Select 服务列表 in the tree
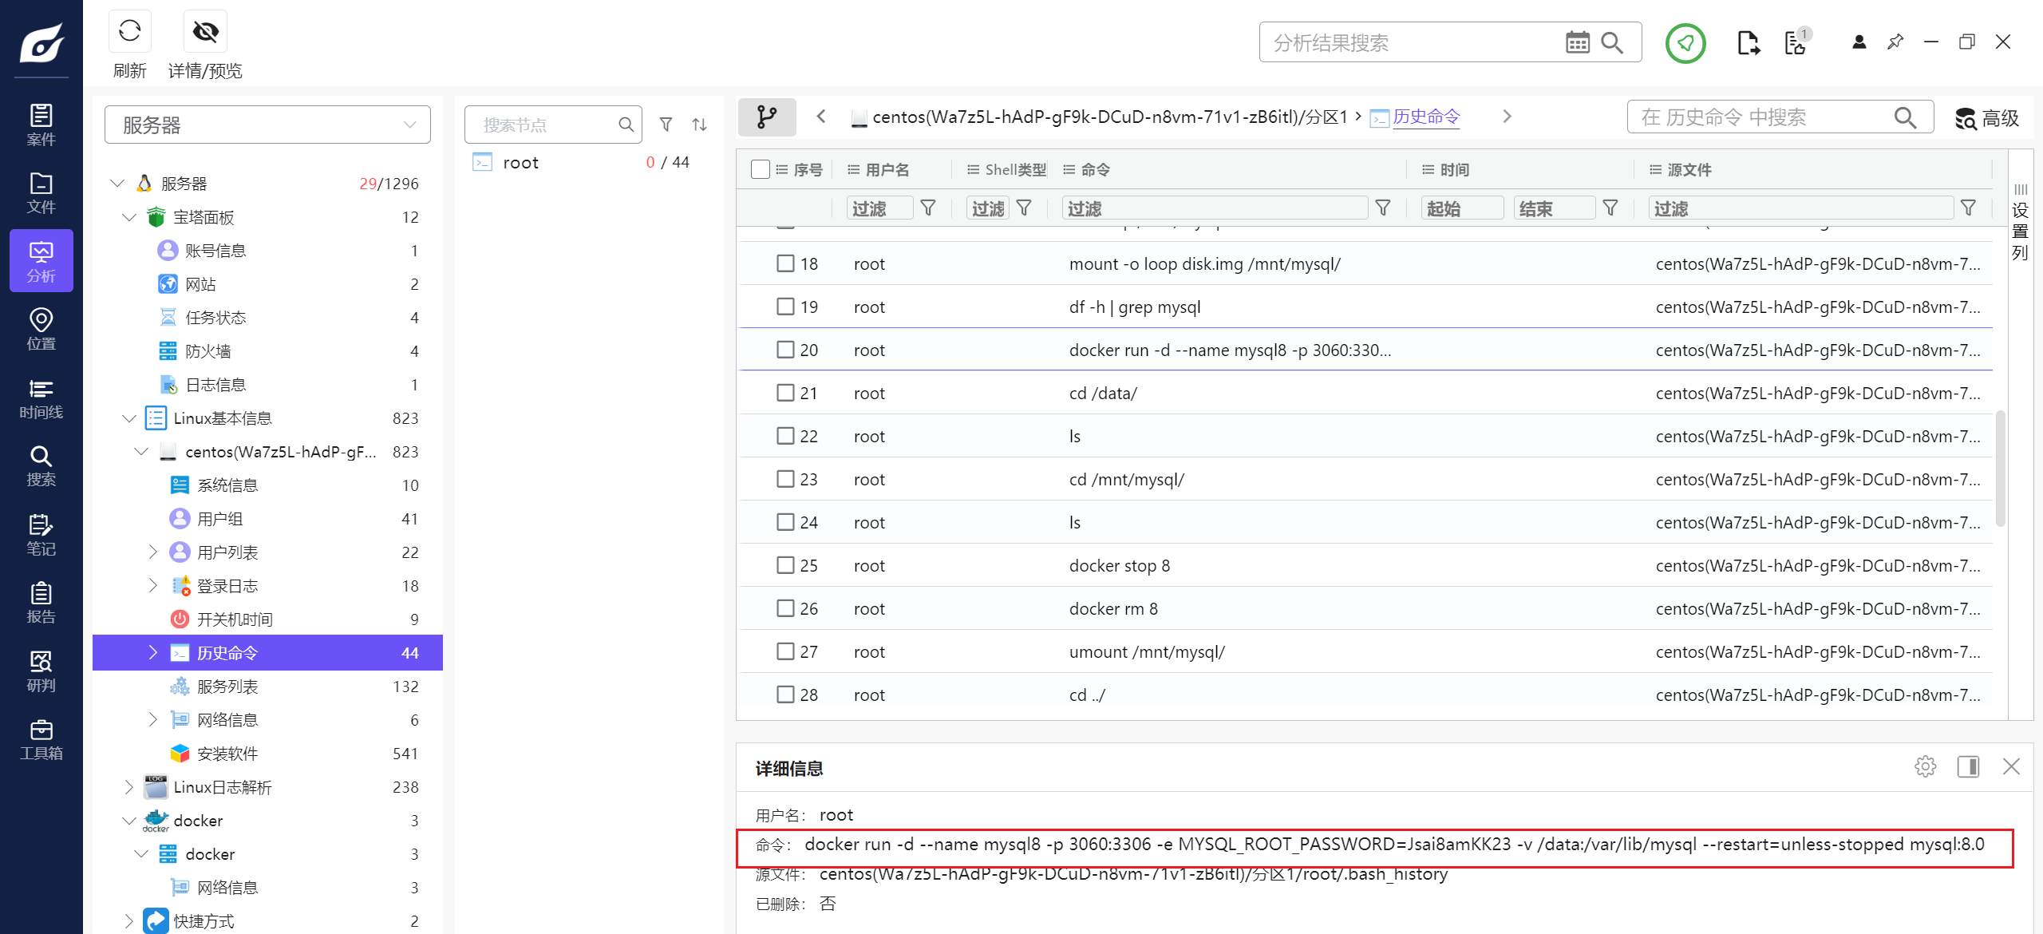This screenshot has height=934, width=2043. [227, 687]
